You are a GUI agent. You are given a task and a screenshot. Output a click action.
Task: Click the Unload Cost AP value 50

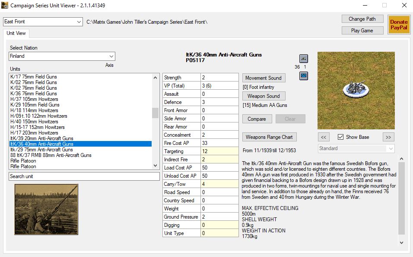click(x=219, y=176)
